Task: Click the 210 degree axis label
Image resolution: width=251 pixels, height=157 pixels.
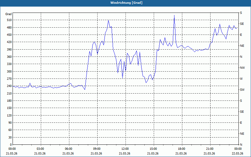Action: click(9, 93)
